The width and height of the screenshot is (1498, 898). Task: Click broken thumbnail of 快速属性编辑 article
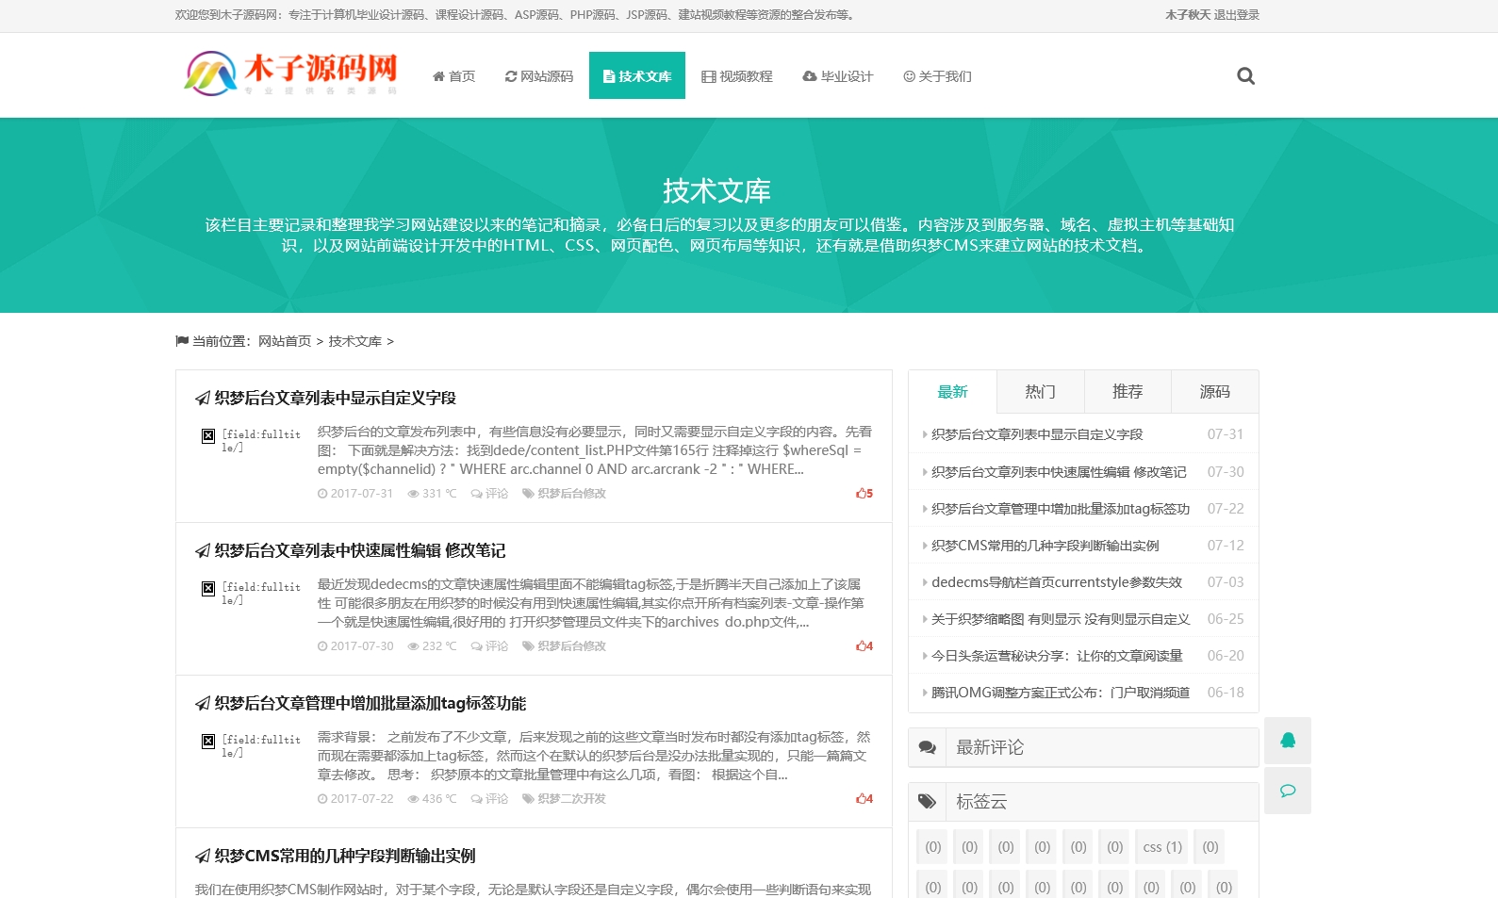251,593
